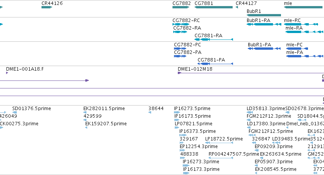Viewport: 324px width, 175px height.
Task: Click the mle-RC transcript label
Action: click(x=292, y=20)
